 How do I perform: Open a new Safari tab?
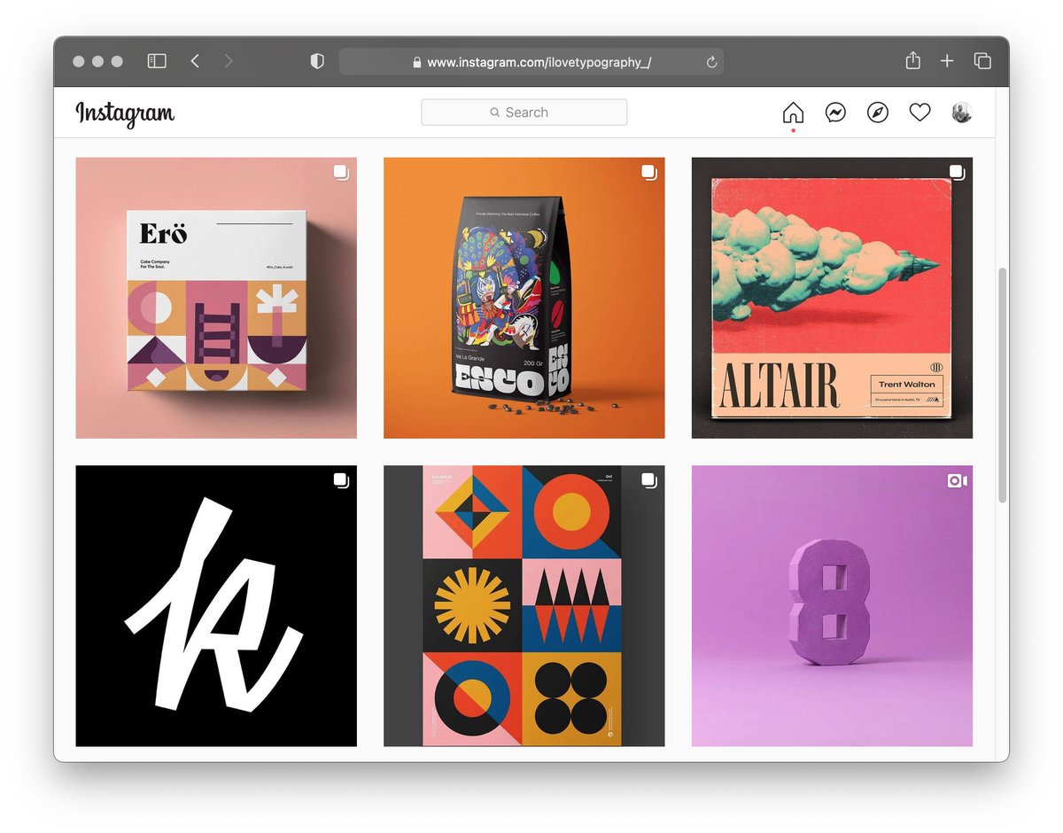[947, 61]
